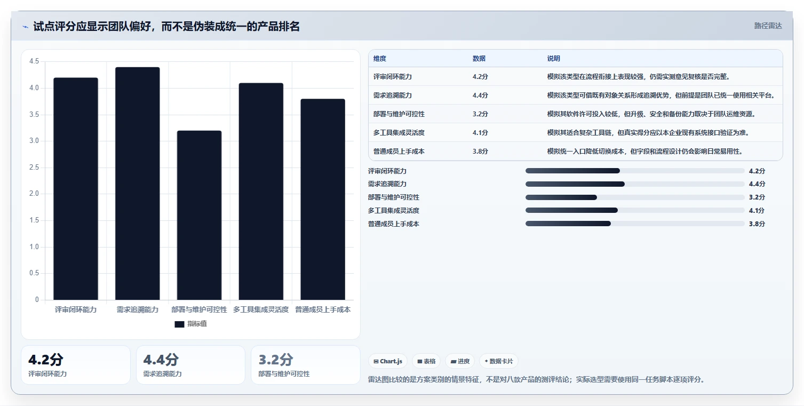
Task: Click the description starting 模拟统一入口降低切换成本
Action: (x=645, y=152)
